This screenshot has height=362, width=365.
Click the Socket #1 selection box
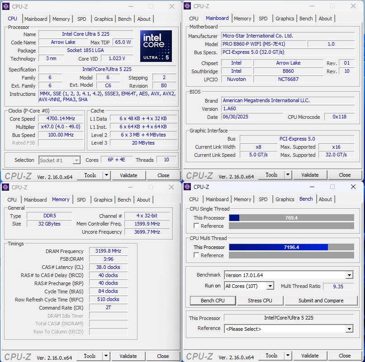coord(59,160)
